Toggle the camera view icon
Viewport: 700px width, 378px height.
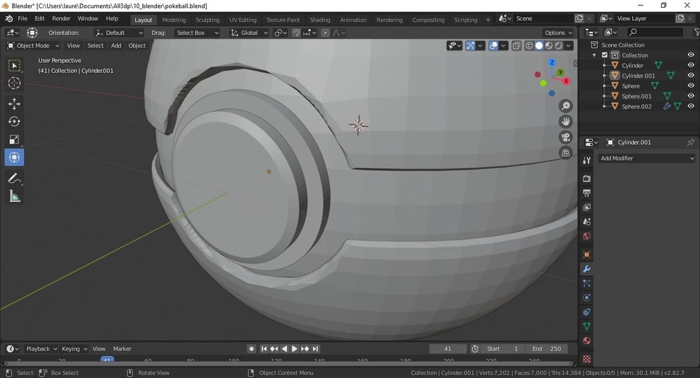point(565,137)
